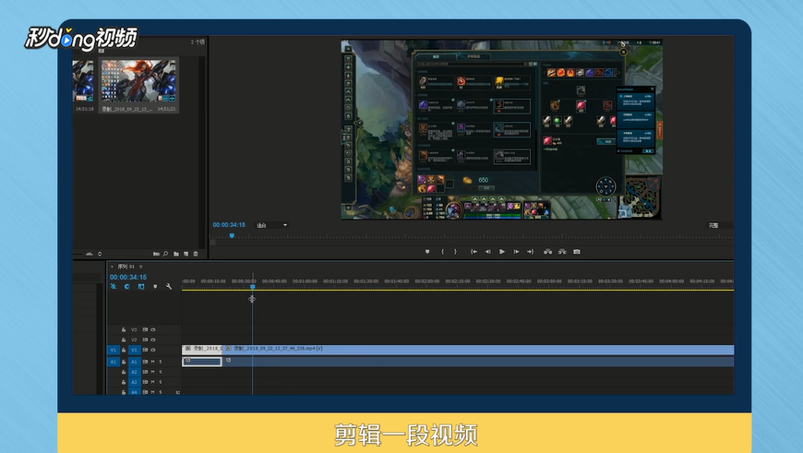Viewport: 803px width, 453px height.
Task: Select the red-haired character clip thumbnail
Action: point(138,80)
